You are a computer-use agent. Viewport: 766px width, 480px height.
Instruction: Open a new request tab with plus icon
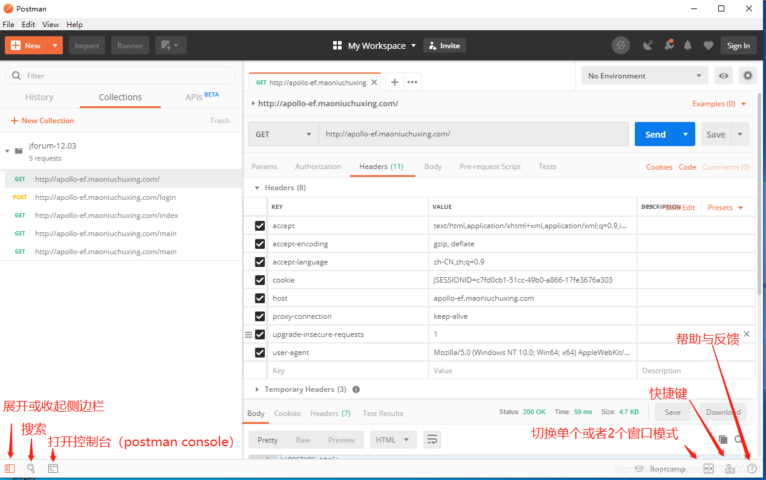pyautogui.click(x=394, y=82)
